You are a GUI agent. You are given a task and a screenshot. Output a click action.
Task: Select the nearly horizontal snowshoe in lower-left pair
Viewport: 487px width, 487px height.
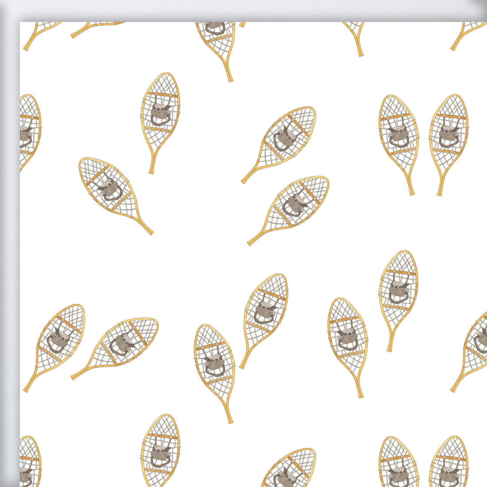click(120, 343)
